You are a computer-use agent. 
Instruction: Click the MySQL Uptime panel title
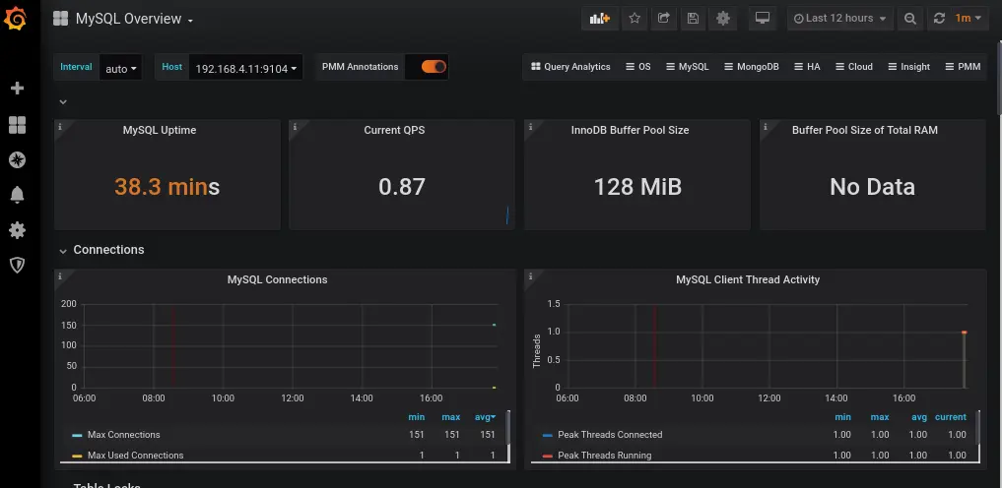point(160,130)
